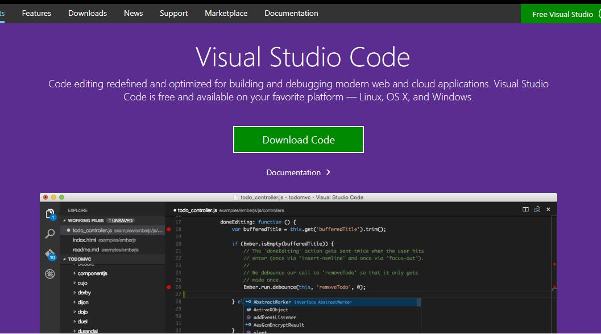
Task: Collapse the WORKING FILES section
Action: [64, 221]
